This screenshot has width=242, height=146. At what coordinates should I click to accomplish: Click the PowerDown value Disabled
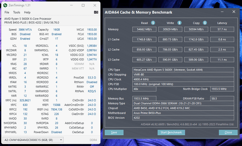56,132
